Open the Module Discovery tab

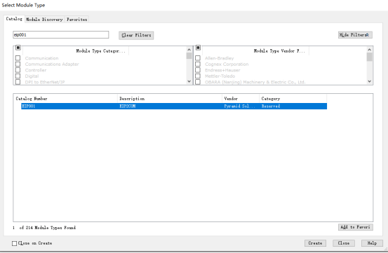[44, 19]
